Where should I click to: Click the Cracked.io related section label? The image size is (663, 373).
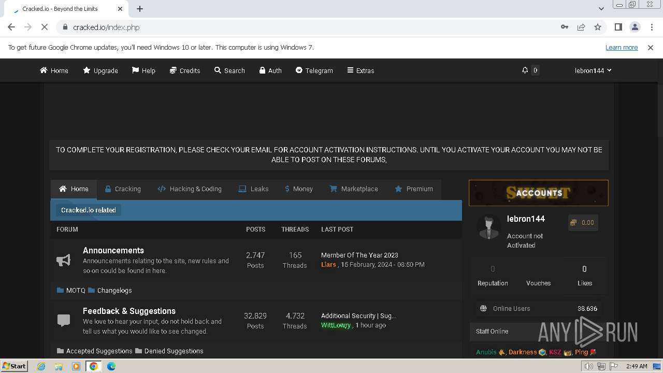pos(89,210)
